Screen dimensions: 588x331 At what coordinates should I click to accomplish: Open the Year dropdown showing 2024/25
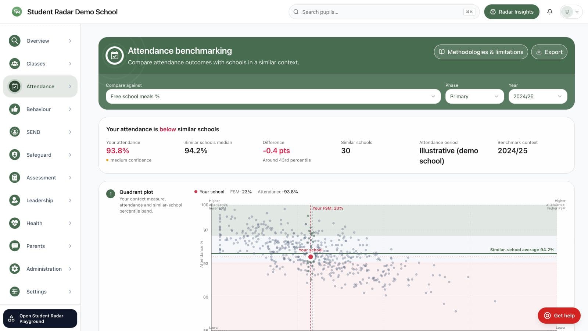click(x=538, y=96)
